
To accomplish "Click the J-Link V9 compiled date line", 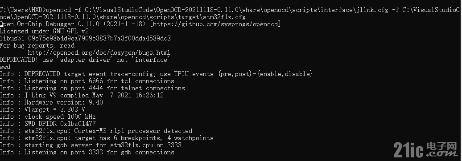I will (x=82, y=96).
